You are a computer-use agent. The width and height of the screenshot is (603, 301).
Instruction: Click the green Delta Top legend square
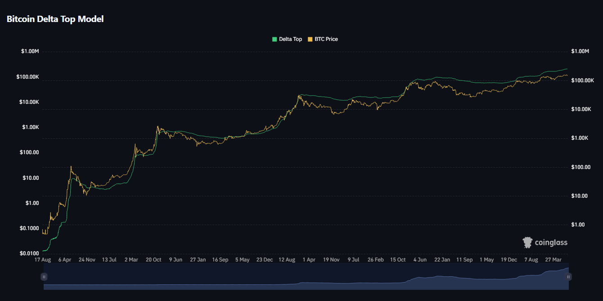274,40
